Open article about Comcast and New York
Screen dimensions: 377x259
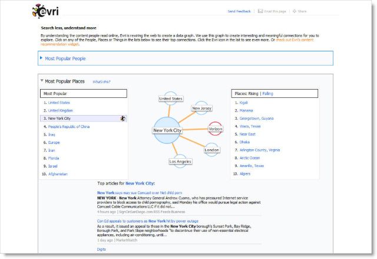point(140,193)
